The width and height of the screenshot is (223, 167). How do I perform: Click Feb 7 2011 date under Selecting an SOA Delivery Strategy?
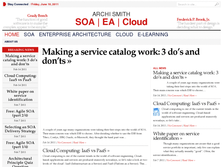click(20, 136)
